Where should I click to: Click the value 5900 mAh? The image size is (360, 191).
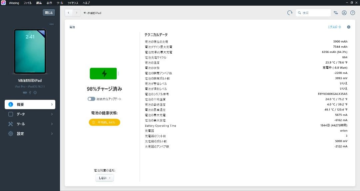[x=340, y=42]
